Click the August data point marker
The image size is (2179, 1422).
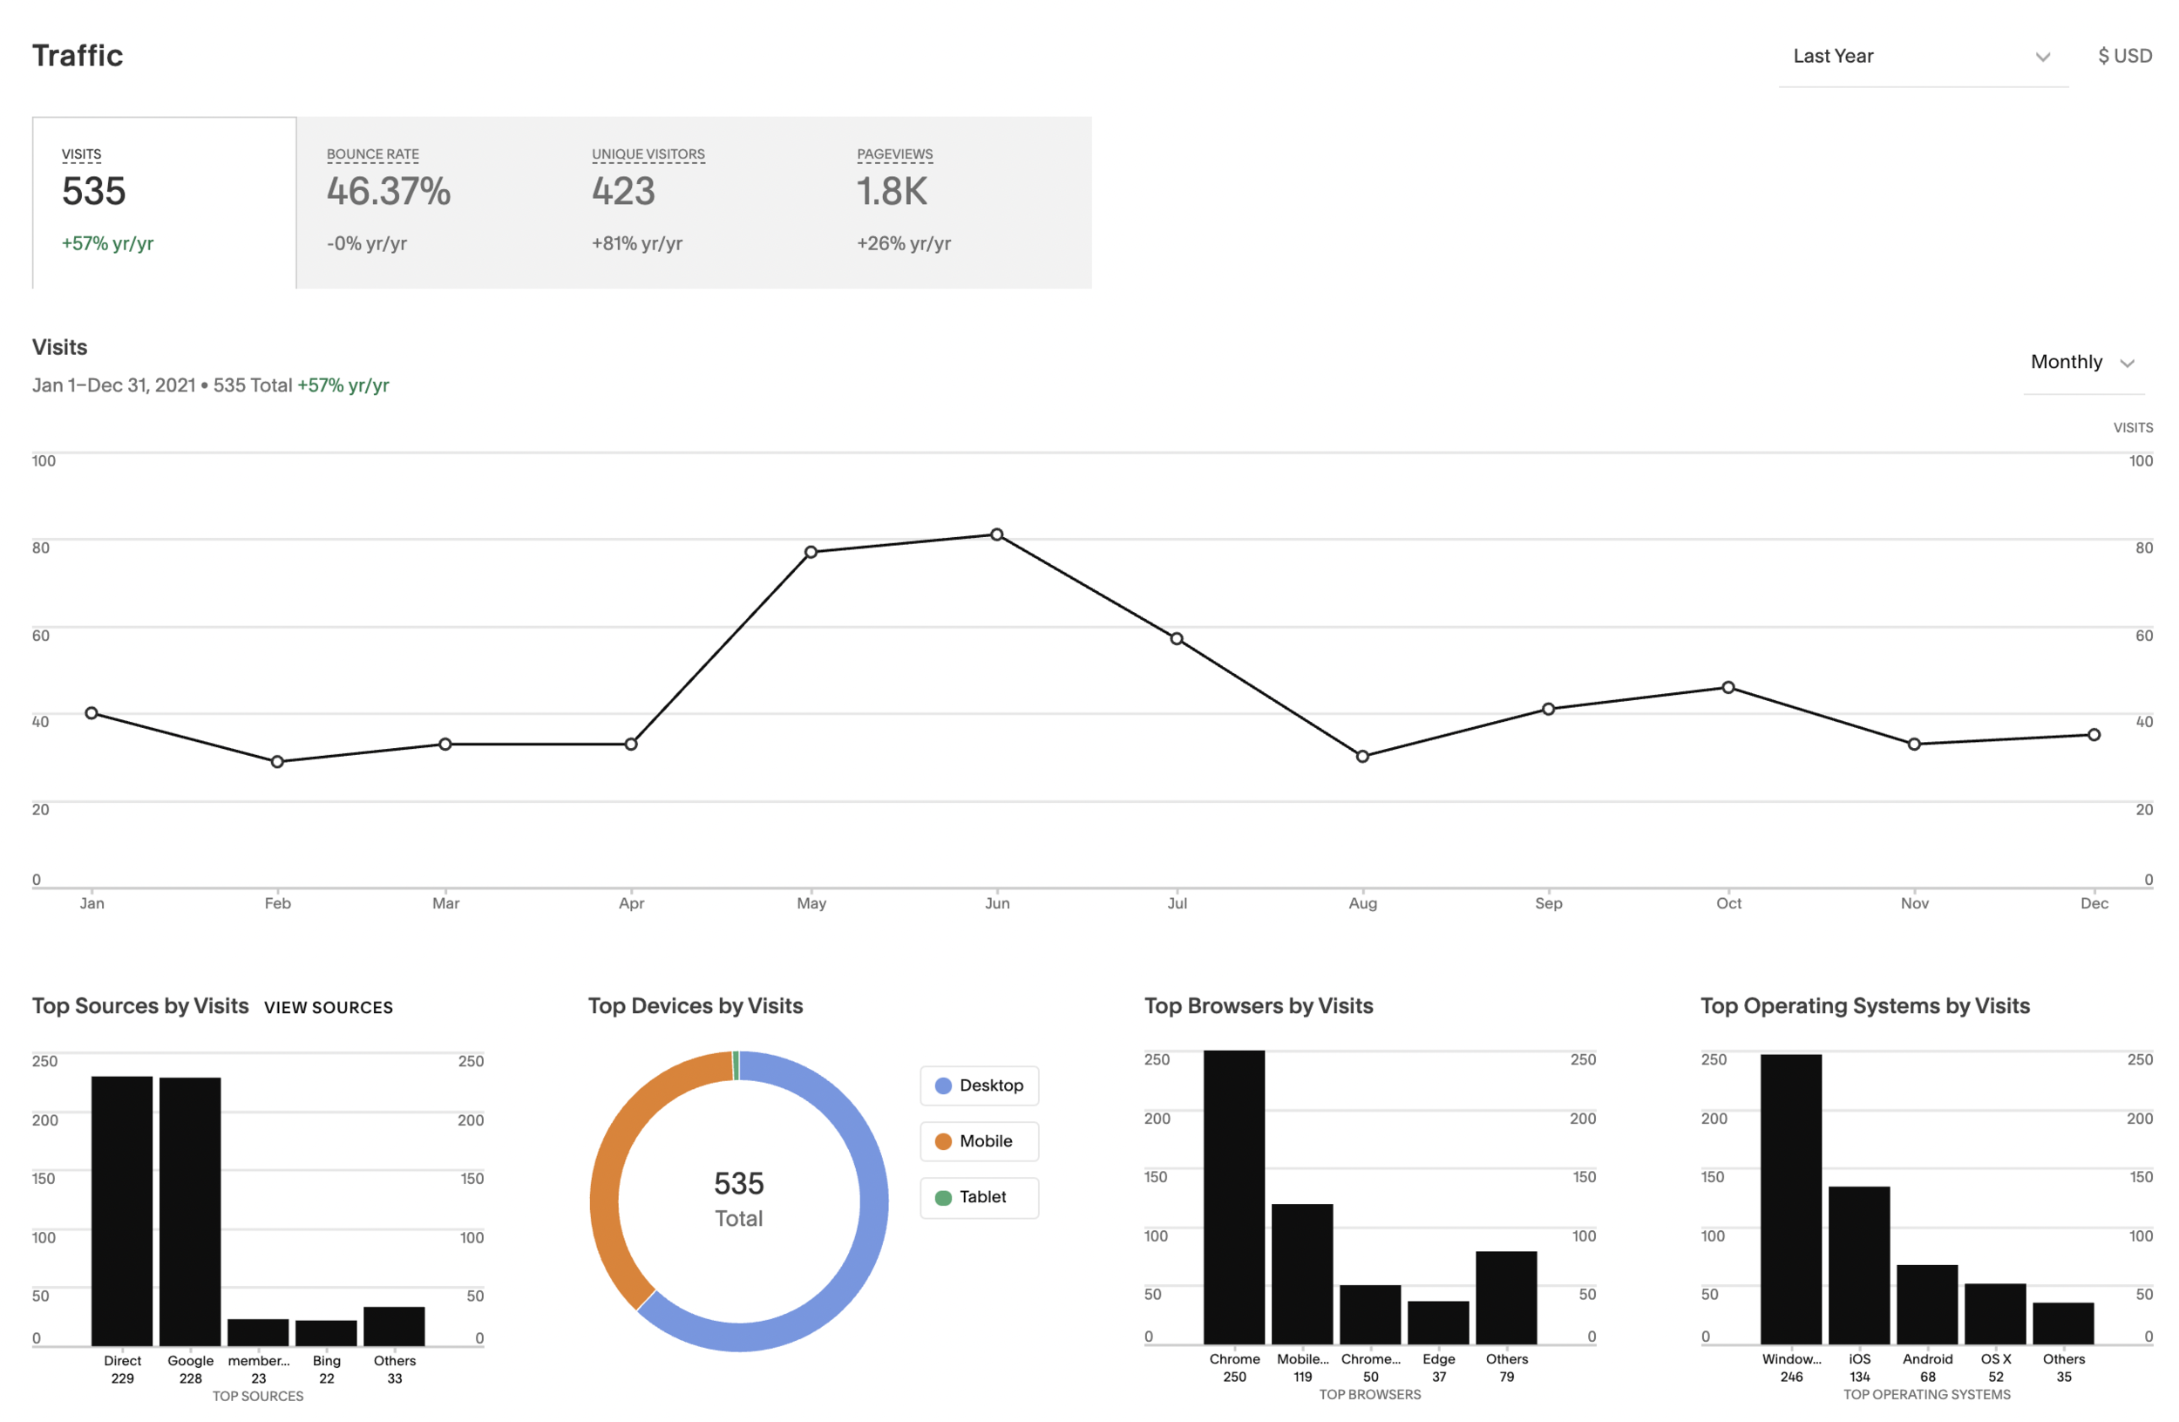click(1362, 756)
